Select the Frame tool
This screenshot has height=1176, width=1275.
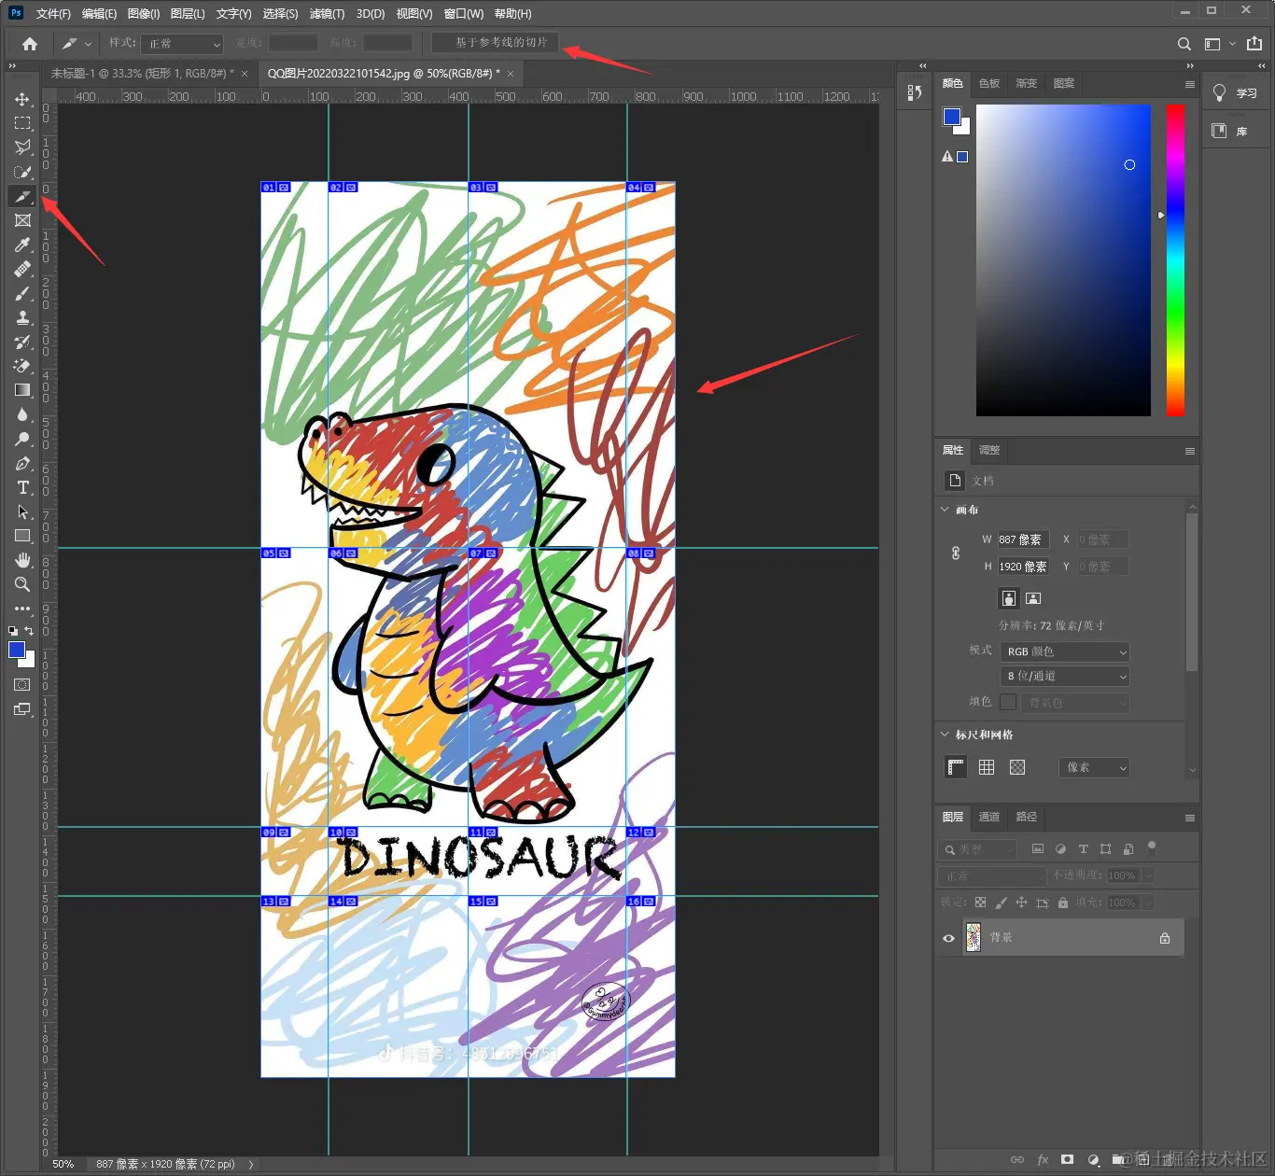(x=22, y=220)
